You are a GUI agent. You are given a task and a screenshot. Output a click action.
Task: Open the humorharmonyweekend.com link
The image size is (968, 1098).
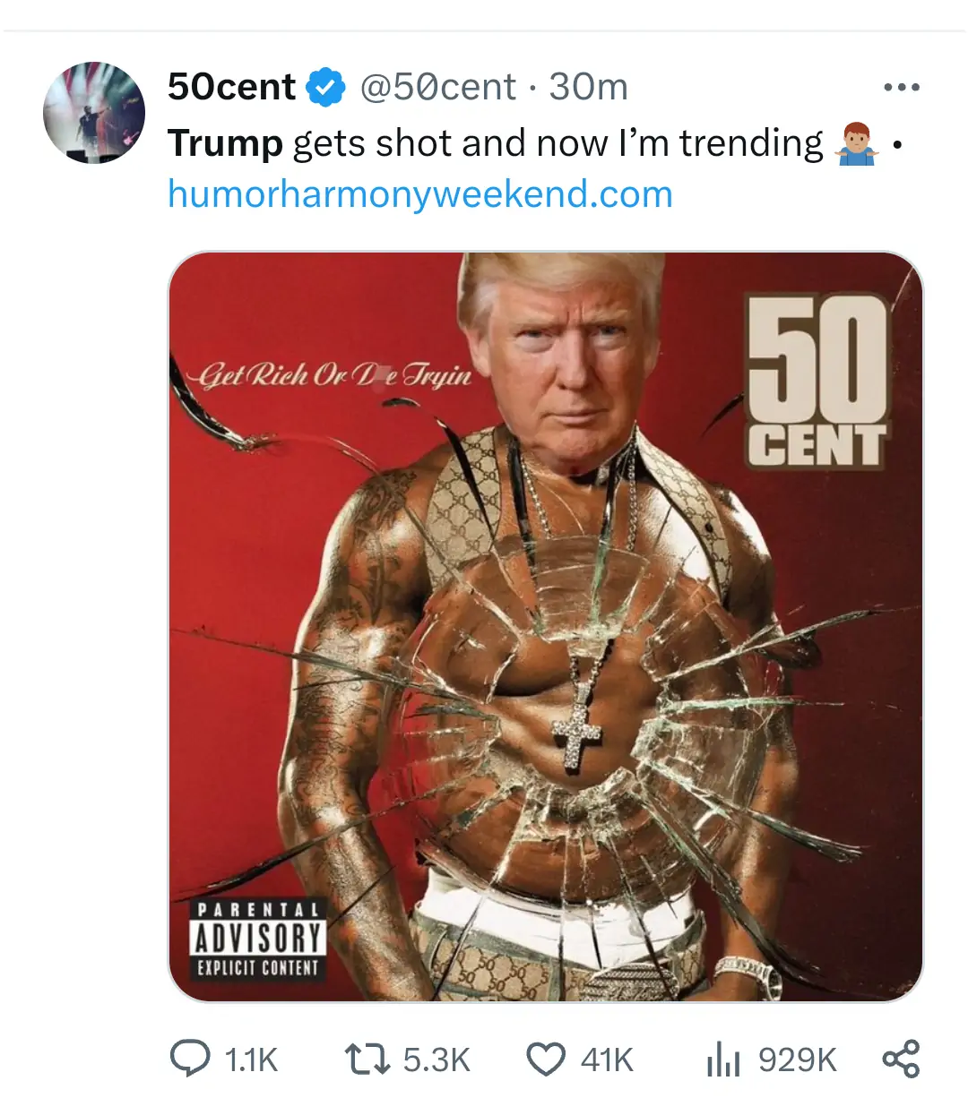point(419,194)
